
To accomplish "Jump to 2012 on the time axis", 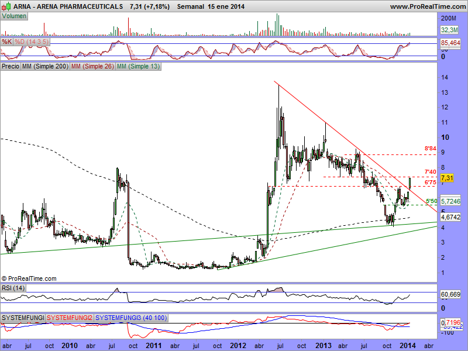I will [238, 346].
